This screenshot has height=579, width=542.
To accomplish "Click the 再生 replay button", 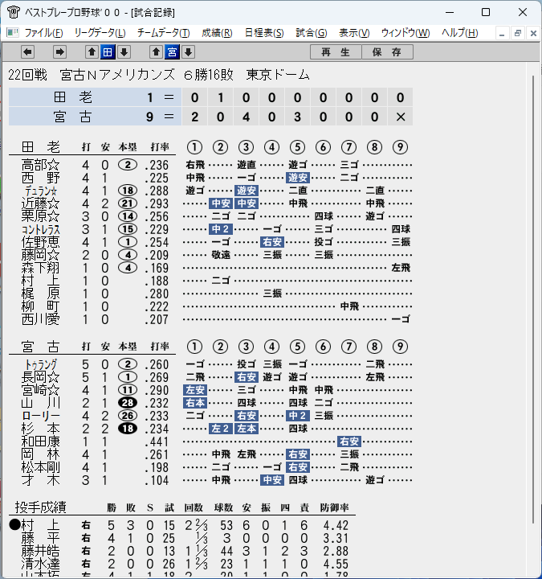I will [336, 52].
